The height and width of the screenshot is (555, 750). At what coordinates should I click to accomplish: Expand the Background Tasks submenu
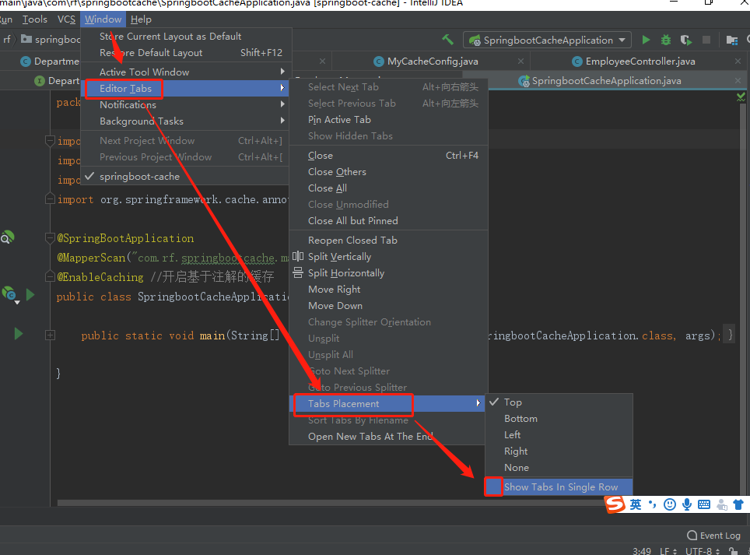tap(184, 121)
